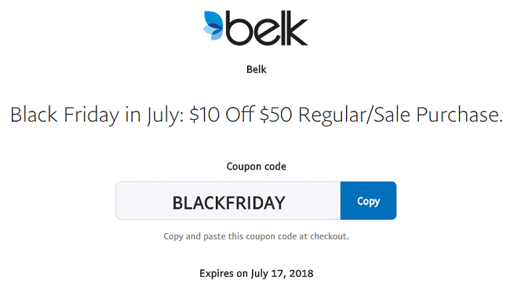The height and width of the screenshot is (288, 510).
Task: Select the BLACKFRIDAY code text
Action: [228, 202]
